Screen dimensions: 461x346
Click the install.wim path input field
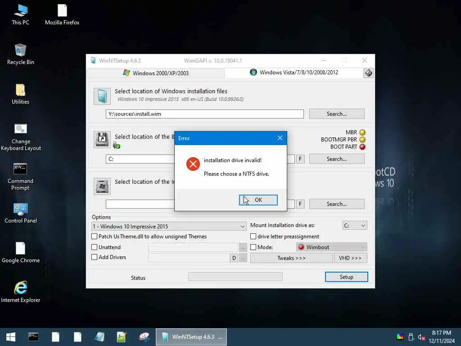pyautogui.click(x=205, y=114)
